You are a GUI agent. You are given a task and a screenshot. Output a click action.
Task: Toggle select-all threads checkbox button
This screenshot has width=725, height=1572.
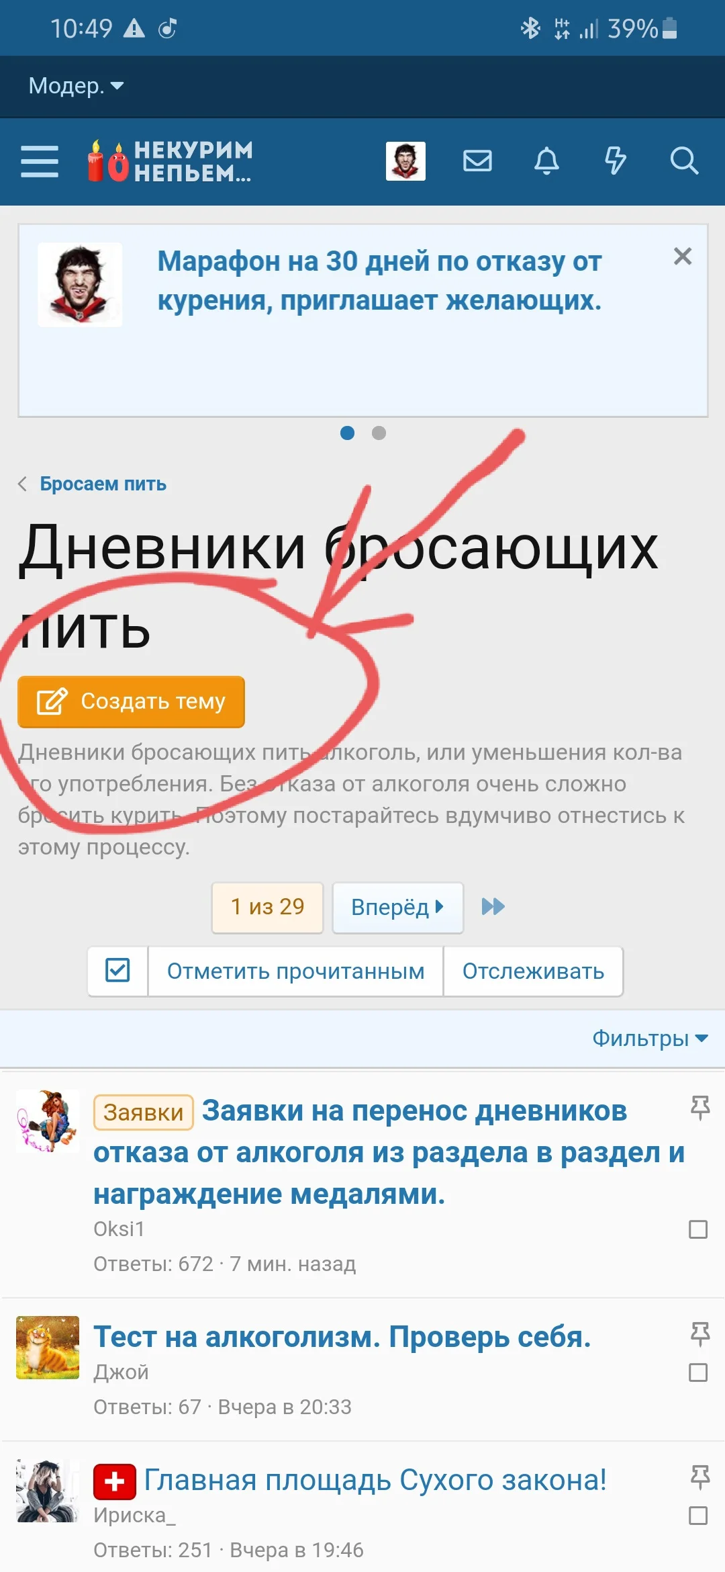tap(117, 971)
